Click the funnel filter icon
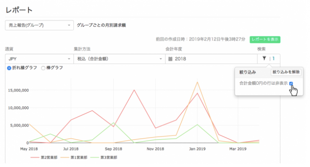310x167 pixels. coord(264,58)
